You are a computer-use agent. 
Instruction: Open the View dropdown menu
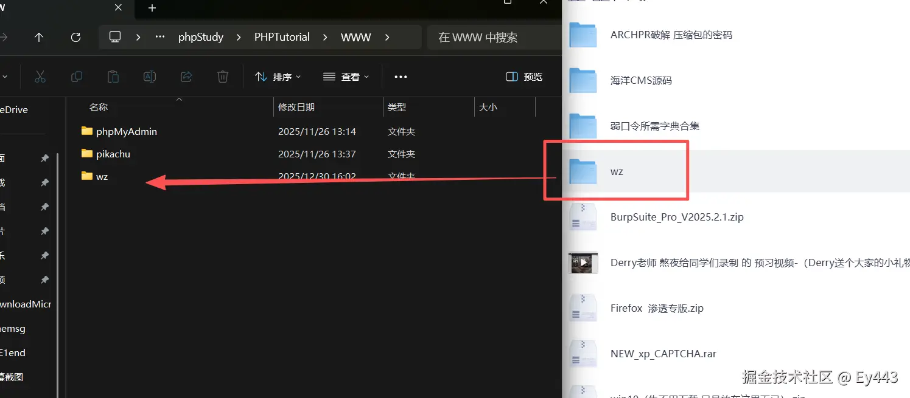(346, 77)
